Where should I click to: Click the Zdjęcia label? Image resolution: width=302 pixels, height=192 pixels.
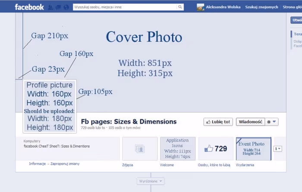[x=128, y=165]
